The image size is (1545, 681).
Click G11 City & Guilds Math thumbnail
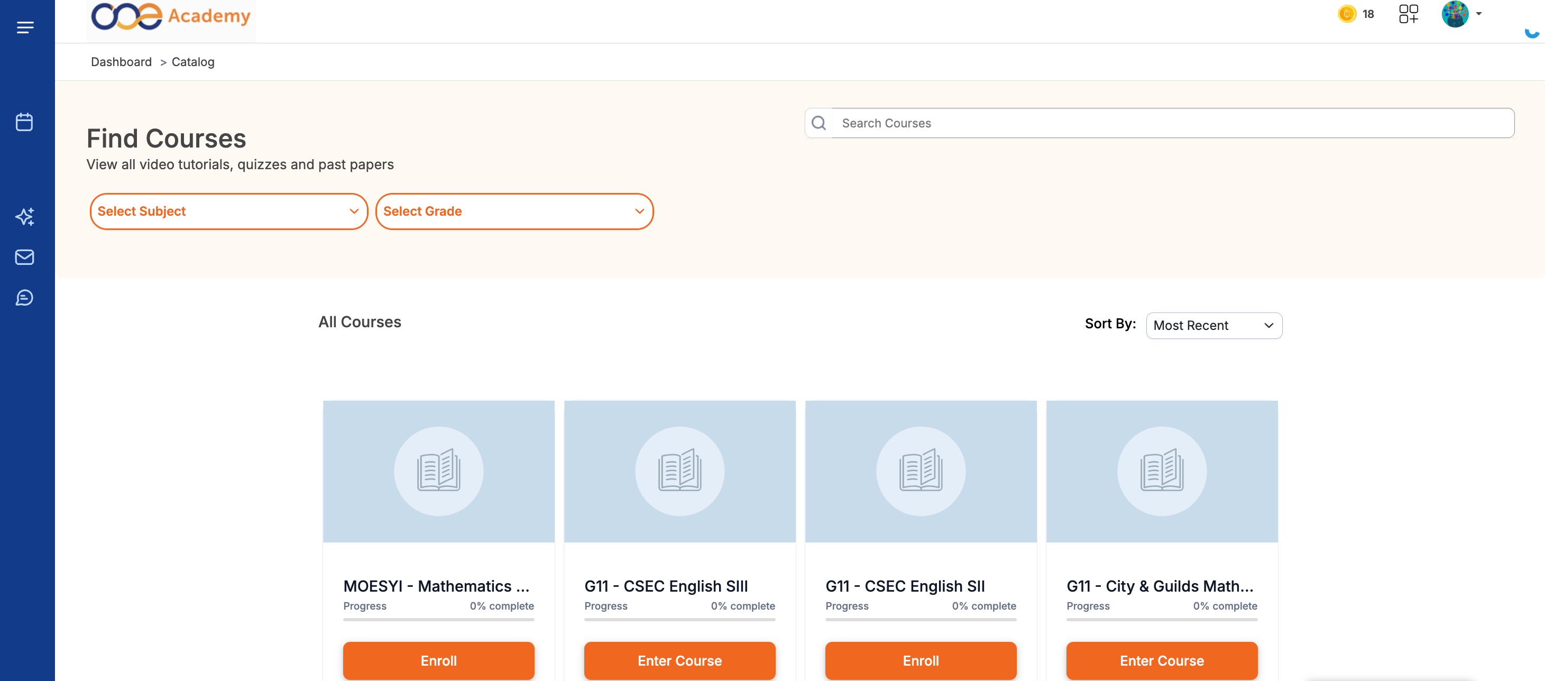[x=1162, y=471]
